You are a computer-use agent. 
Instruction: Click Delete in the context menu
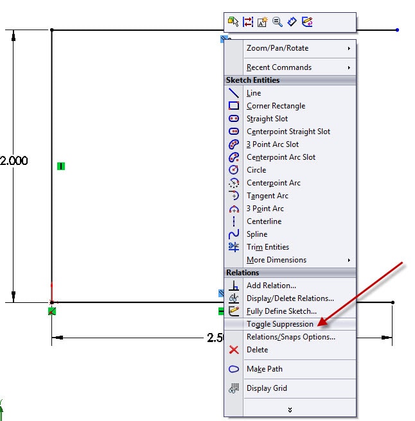point(257,350)
